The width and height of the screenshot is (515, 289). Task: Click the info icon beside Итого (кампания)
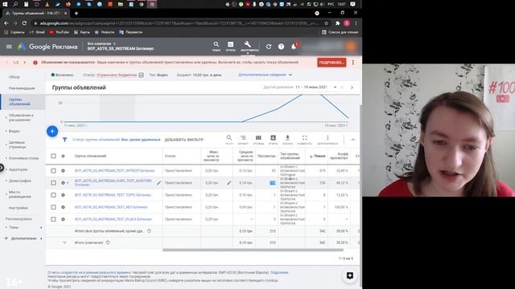pos(108,242)
